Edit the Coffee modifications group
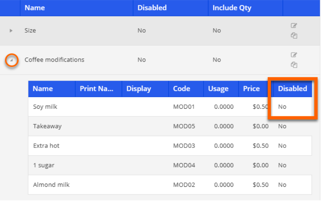 click(x=294, y=55)
